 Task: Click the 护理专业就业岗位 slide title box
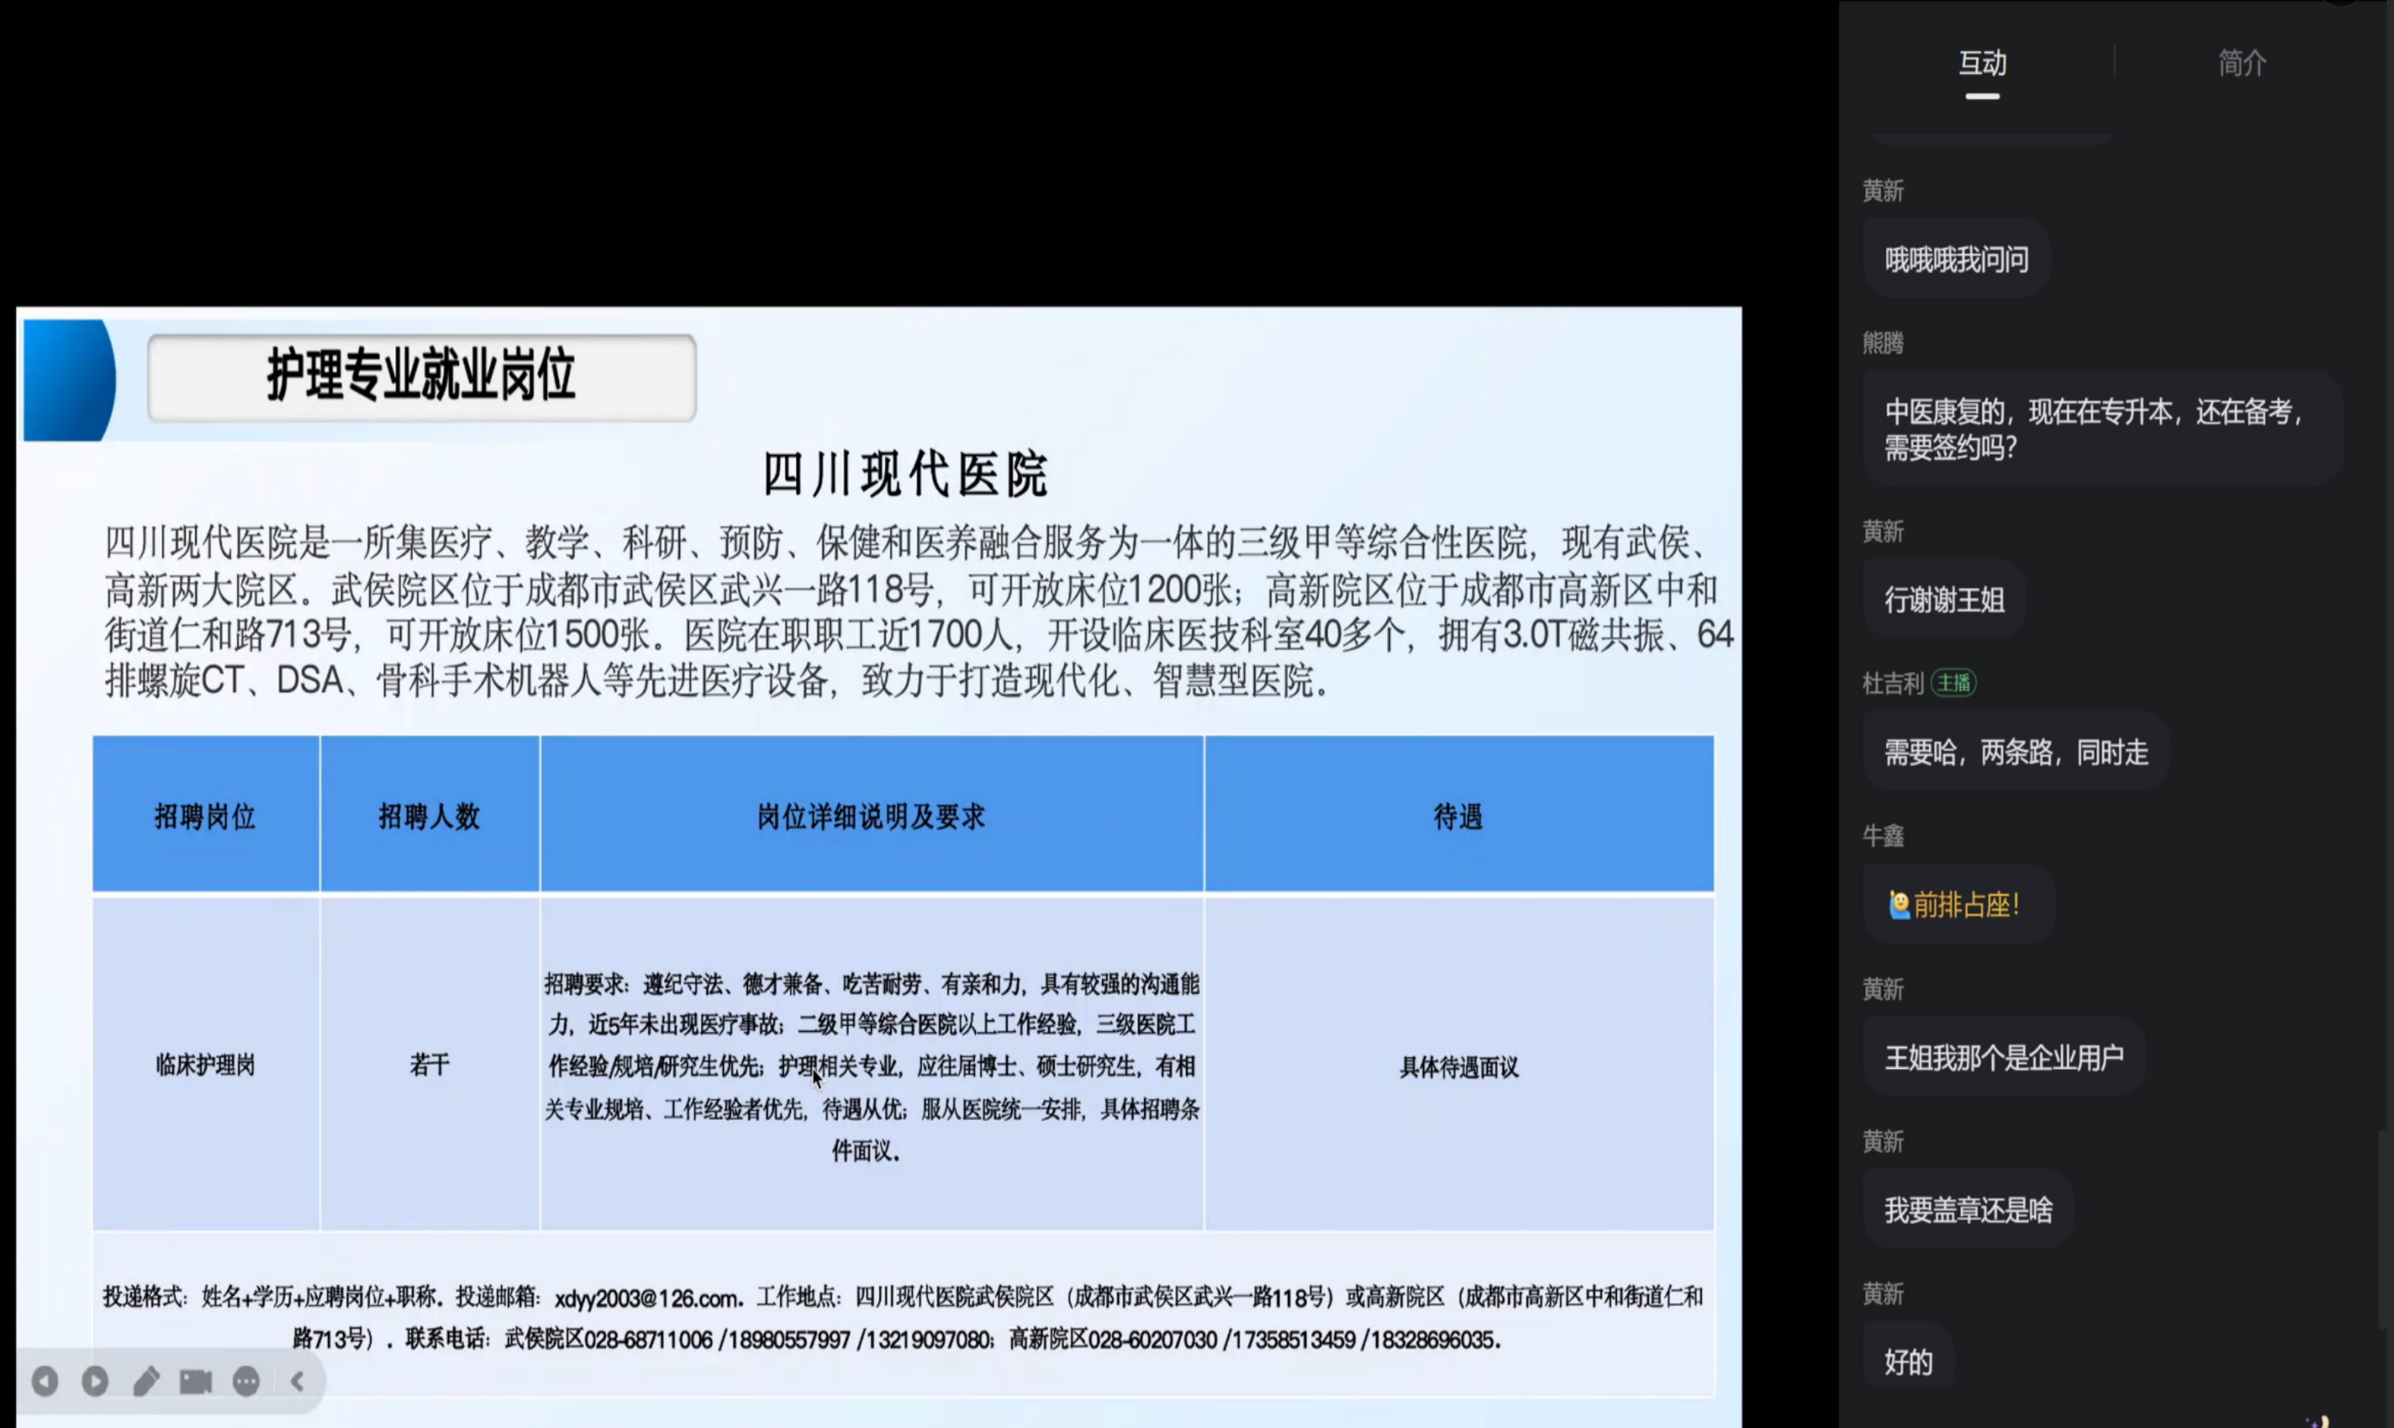pyautogui.click(x=422, y=377)
